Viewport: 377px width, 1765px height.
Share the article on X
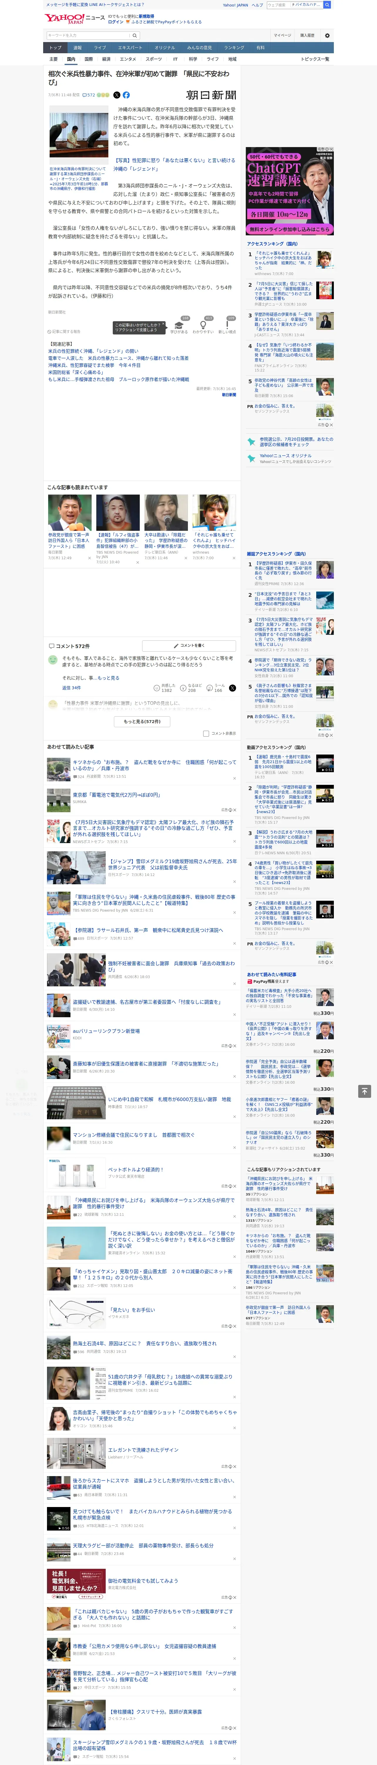[116, 95]
